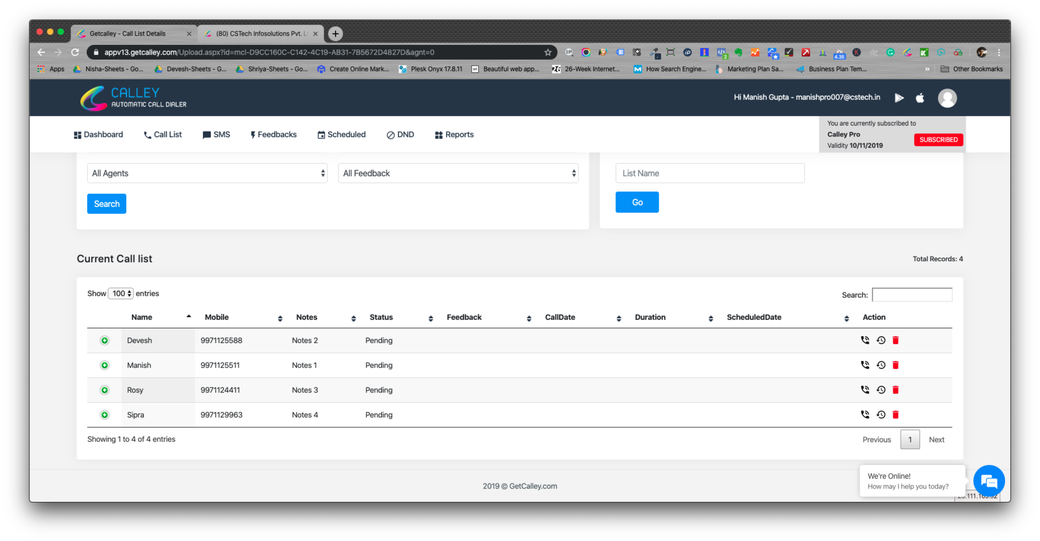Click the Google Play store icon

point(899,98)
